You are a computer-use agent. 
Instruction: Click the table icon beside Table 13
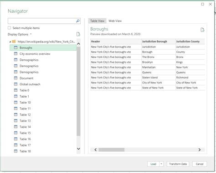point(15,121)
